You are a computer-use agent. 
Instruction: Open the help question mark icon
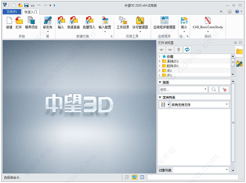coord(237,11)
